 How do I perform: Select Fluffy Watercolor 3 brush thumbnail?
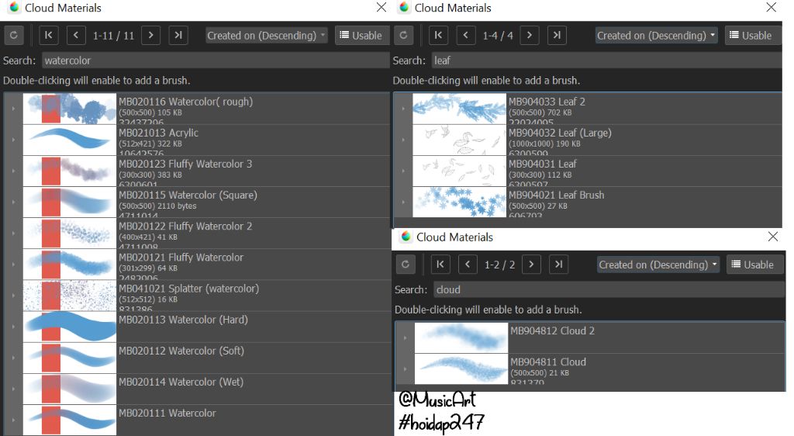point(69,171)
